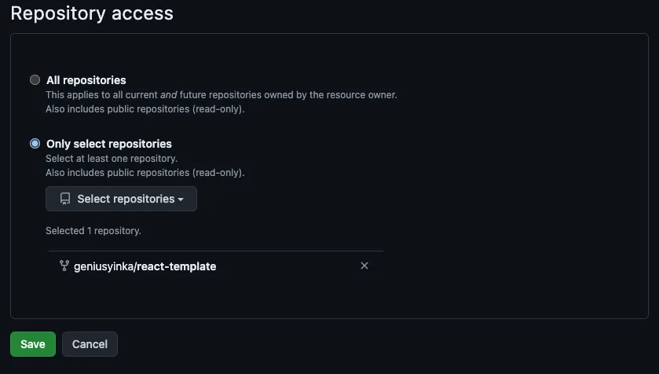Viewport: 659px width, 374px height.
Task: Click the bold "react-template" repository name
Action: coord(177,266)
